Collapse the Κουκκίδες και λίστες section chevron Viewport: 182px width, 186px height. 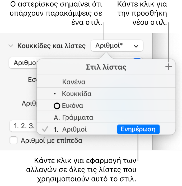click(x=11, y=46)
